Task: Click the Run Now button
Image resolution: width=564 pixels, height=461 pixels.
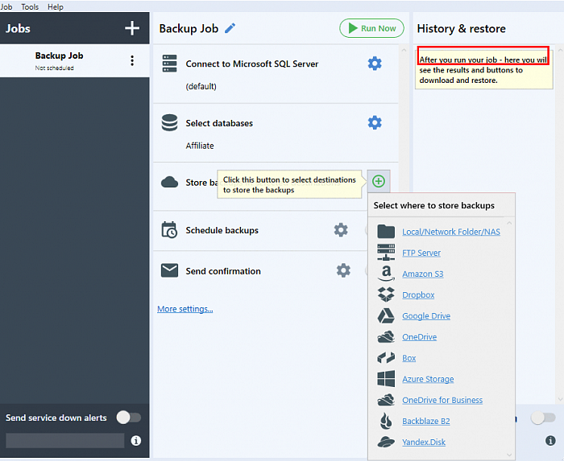Action: [371, 28]
